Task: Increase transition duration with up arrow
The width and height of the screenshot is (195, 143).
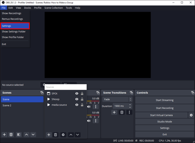Action: (x=130, y=105)
